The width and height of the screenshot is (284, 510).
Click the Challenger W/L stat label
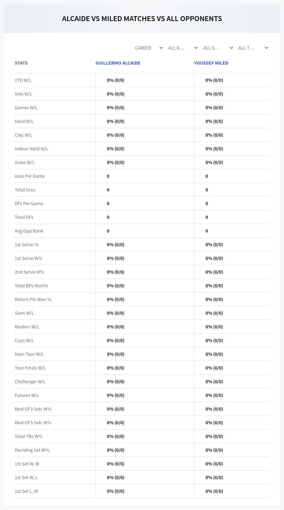coord(30,381)
